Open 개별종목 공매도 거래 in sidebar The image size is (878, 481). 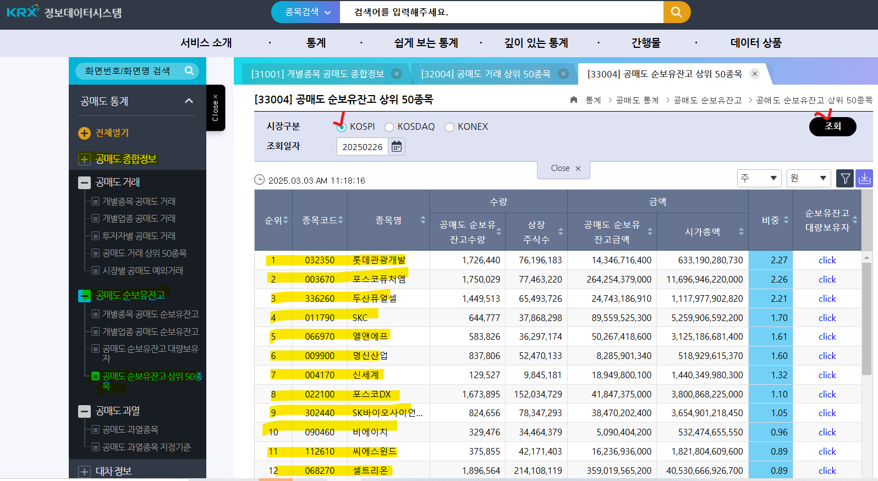[139, 202]
